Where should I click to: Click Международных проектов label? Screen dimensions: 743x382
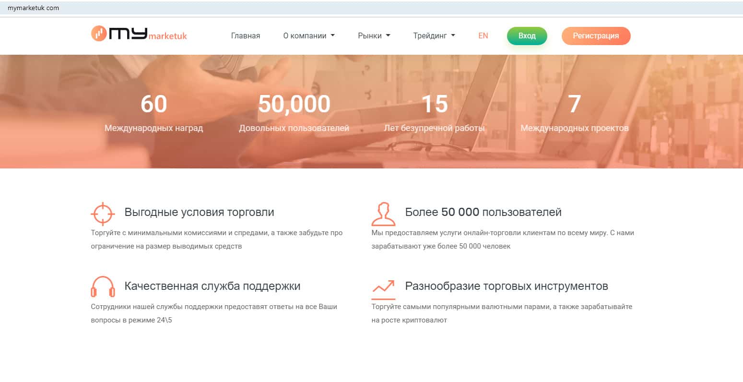coord(575,128)
